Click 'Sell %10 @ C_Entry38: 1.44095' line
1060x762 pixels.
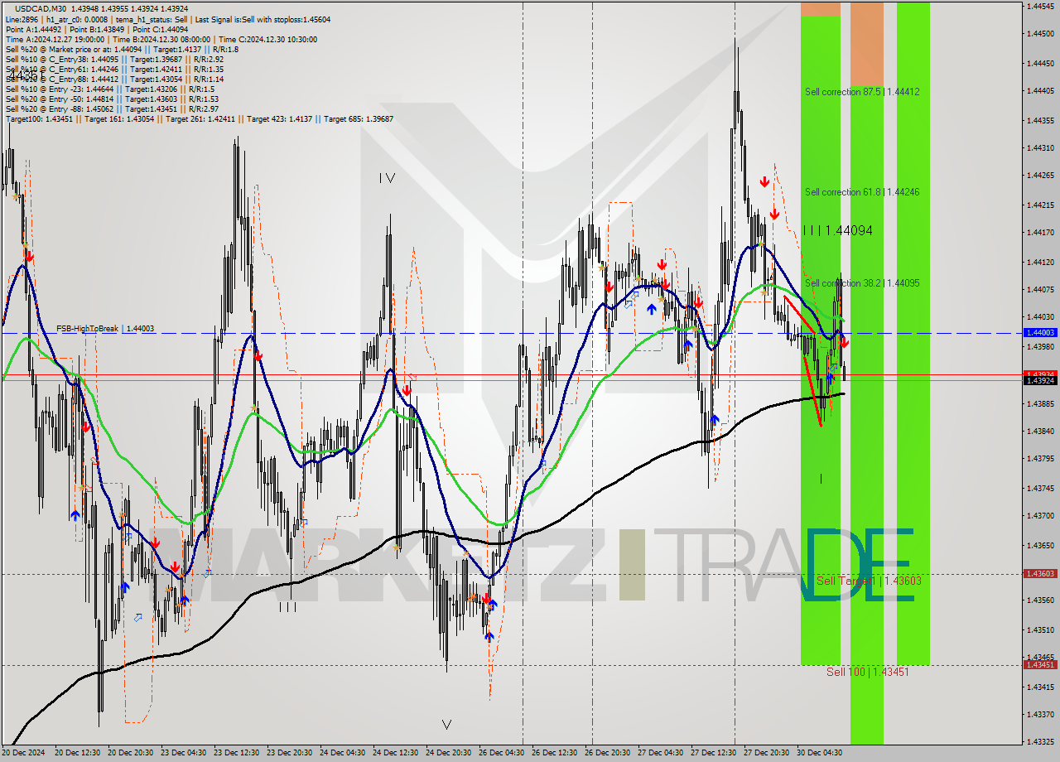tap(114, 59)
